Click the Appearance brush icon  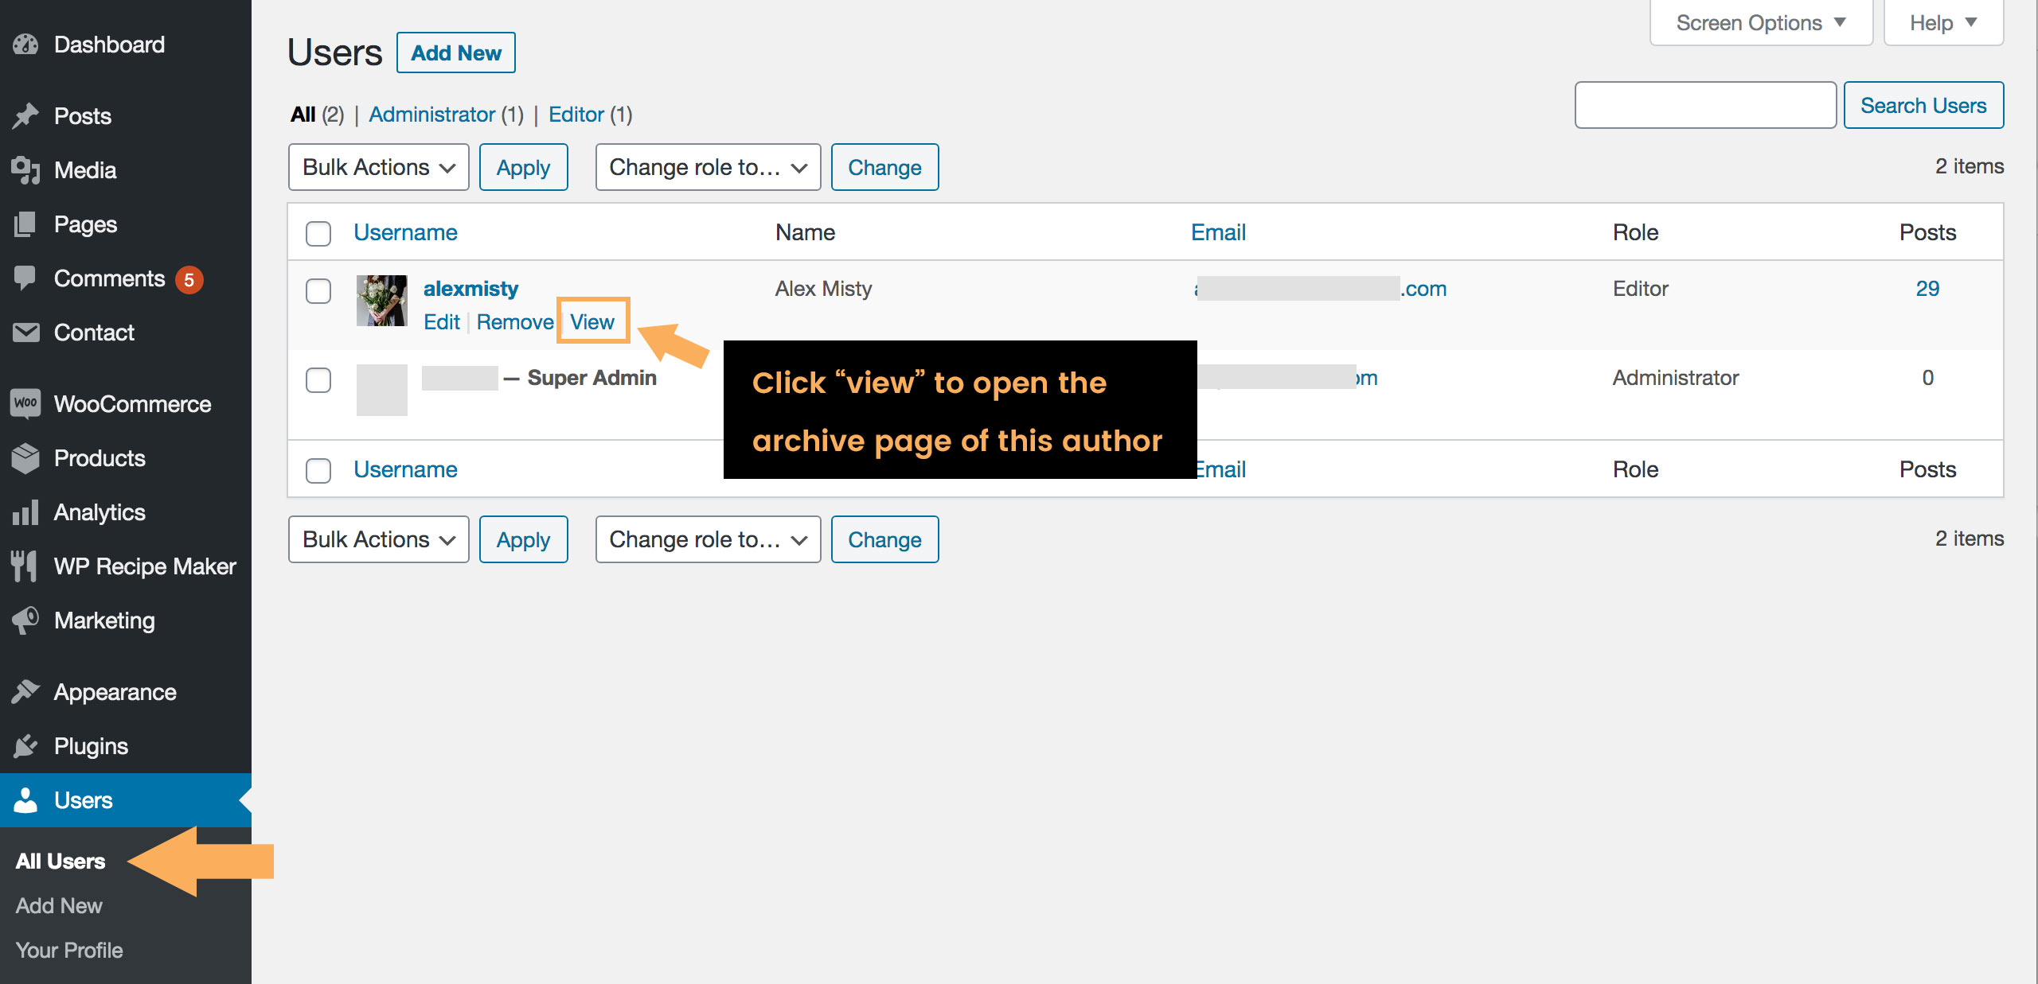click(26, 691)
